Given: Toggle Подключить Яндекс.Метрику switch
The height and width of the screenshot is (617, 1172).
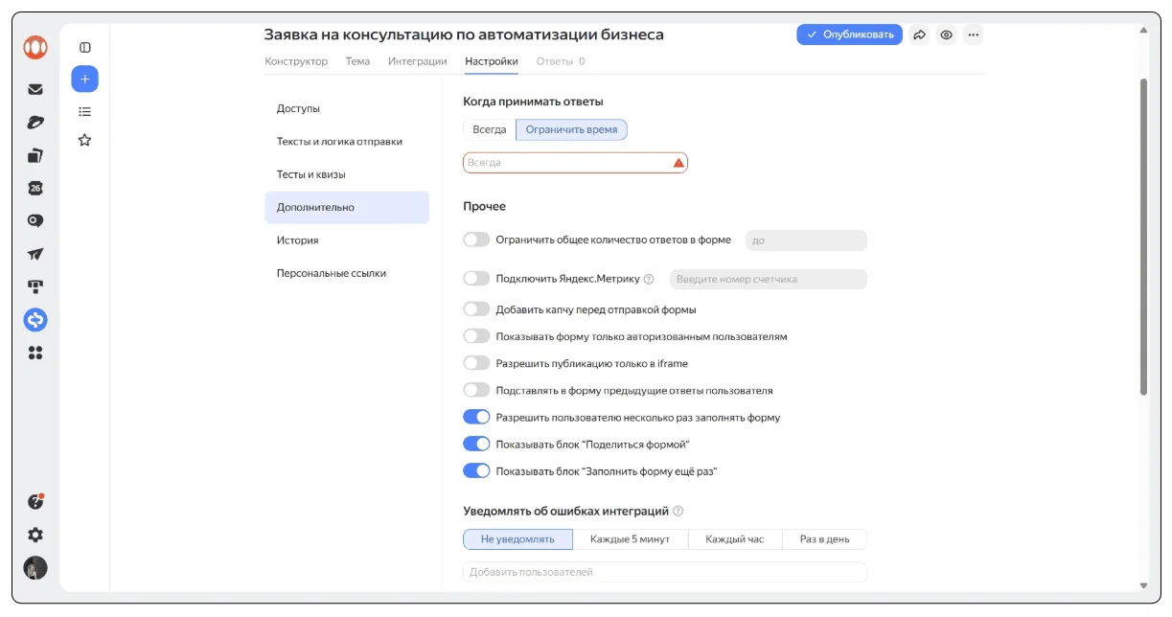Looking at the screenshot, I should pos(476,279).
